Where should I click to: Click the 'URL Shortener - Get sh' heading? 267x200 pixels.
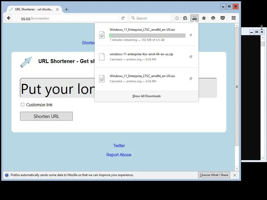66,61
